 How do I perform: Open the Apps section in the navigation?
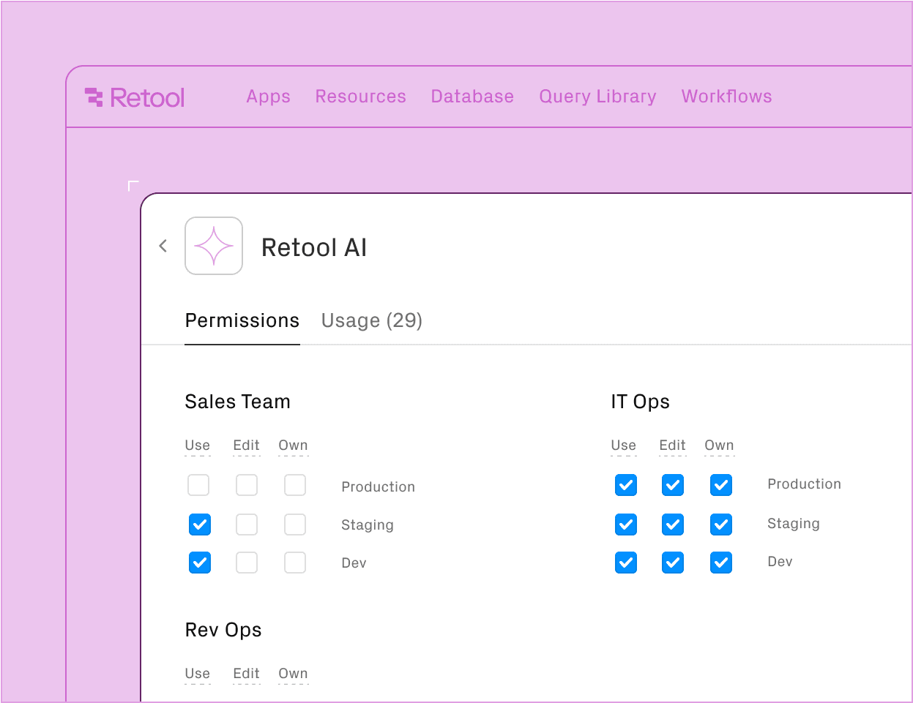click(268, 96)
